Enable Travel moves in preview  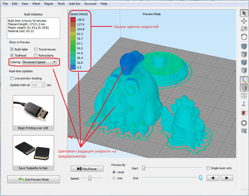click(36, 49)
